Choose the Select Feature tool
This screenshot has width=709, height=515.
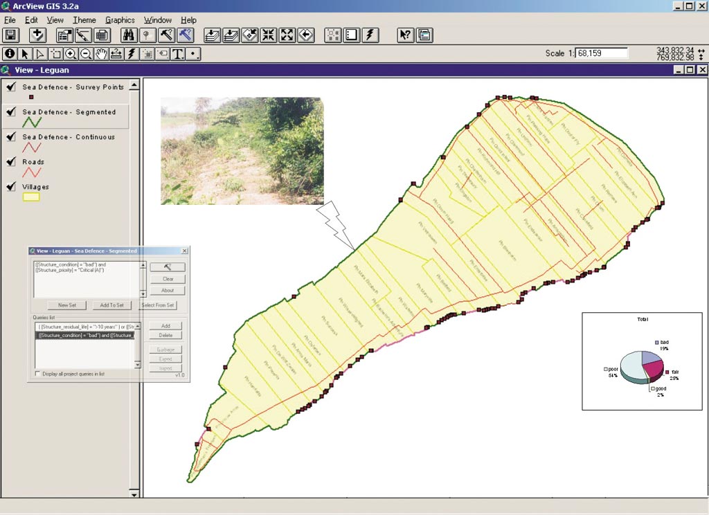coord(55,54)
